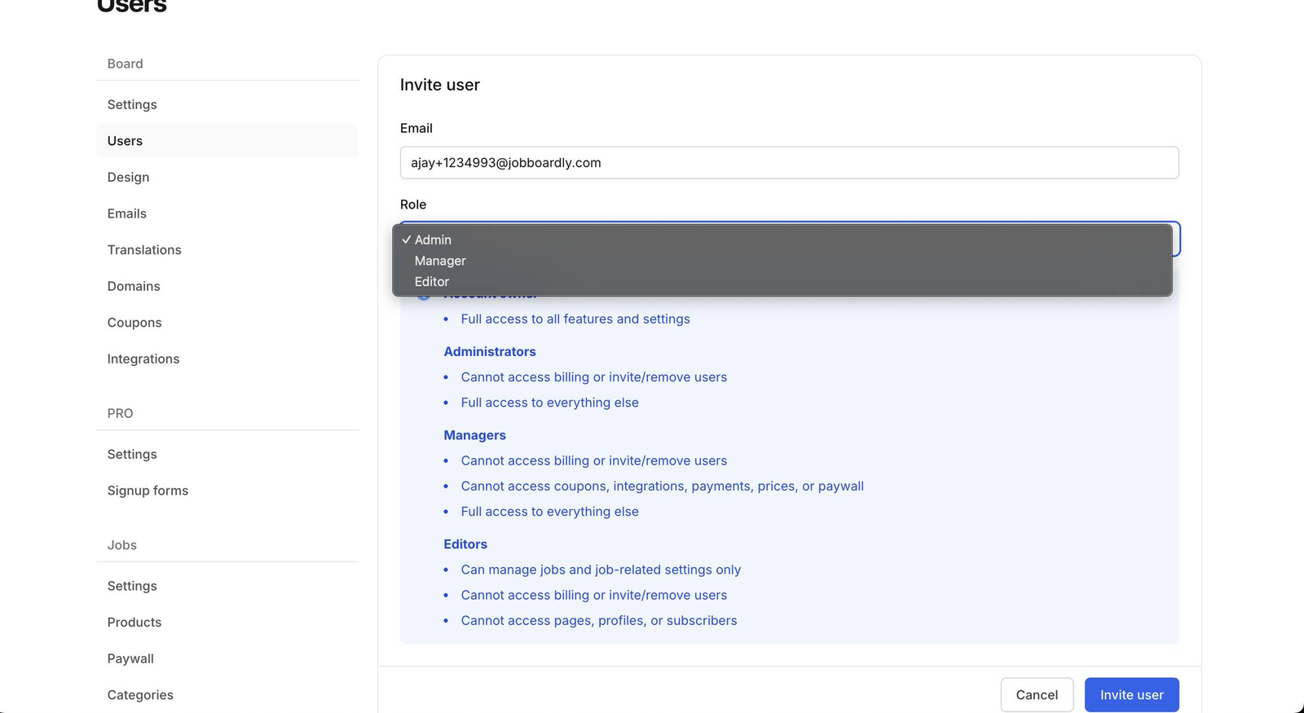Navigate to Emails in the sidebar

click(127, 213)
